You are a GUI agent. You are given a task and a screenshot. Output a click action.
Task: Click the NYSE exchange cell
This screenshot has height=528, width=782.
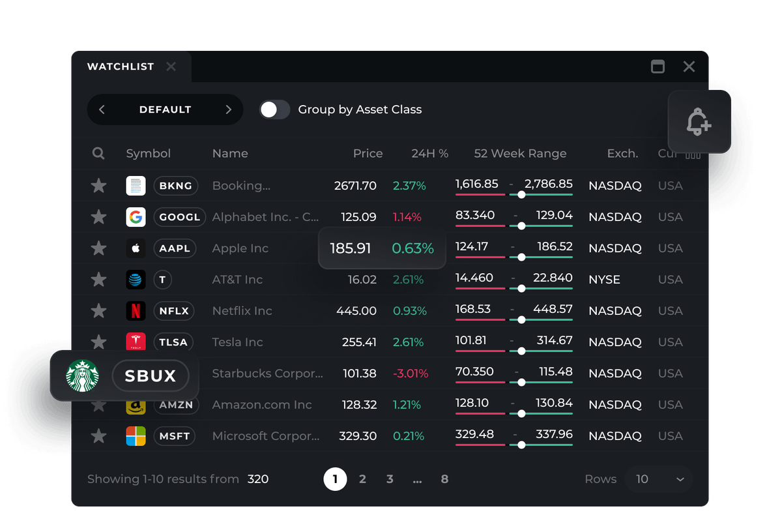pos(604,280)
